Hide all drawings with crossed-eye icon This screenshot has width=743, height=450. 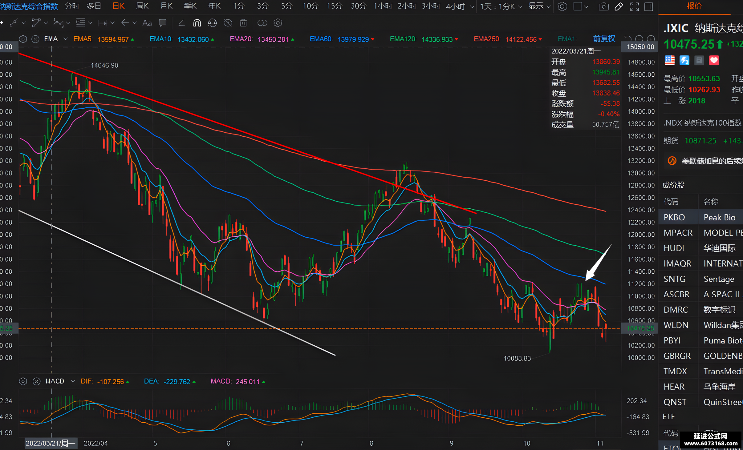click(x=228, y=23)
